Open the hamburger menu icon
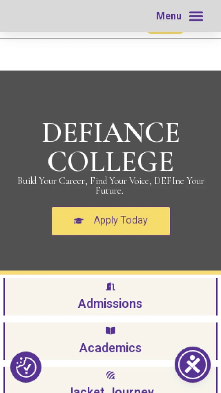 point(196,16)
